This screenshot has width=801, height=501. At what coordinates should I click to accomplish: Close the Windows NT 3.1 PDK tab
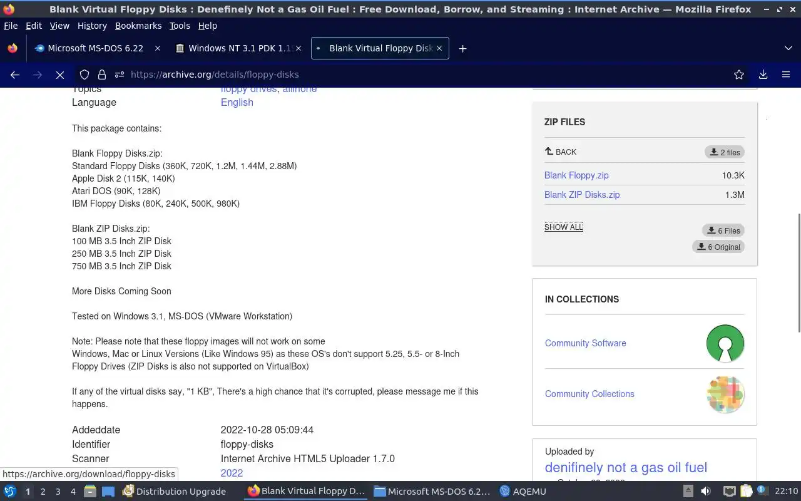tap(298, 48)
